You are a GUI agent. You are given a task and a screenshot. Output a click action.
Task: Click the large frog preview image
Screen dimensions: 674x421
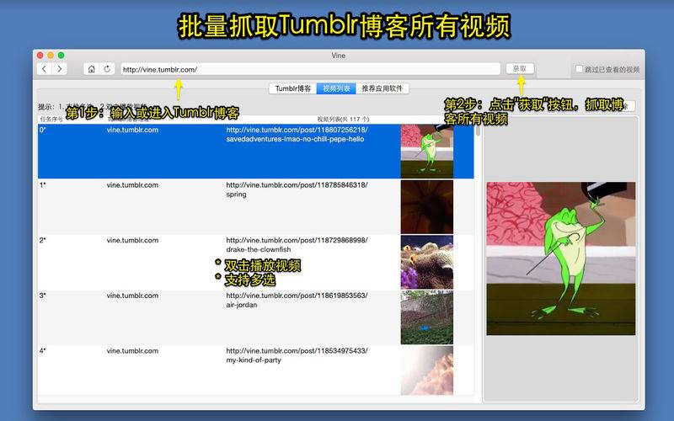(x=561, y=258)
